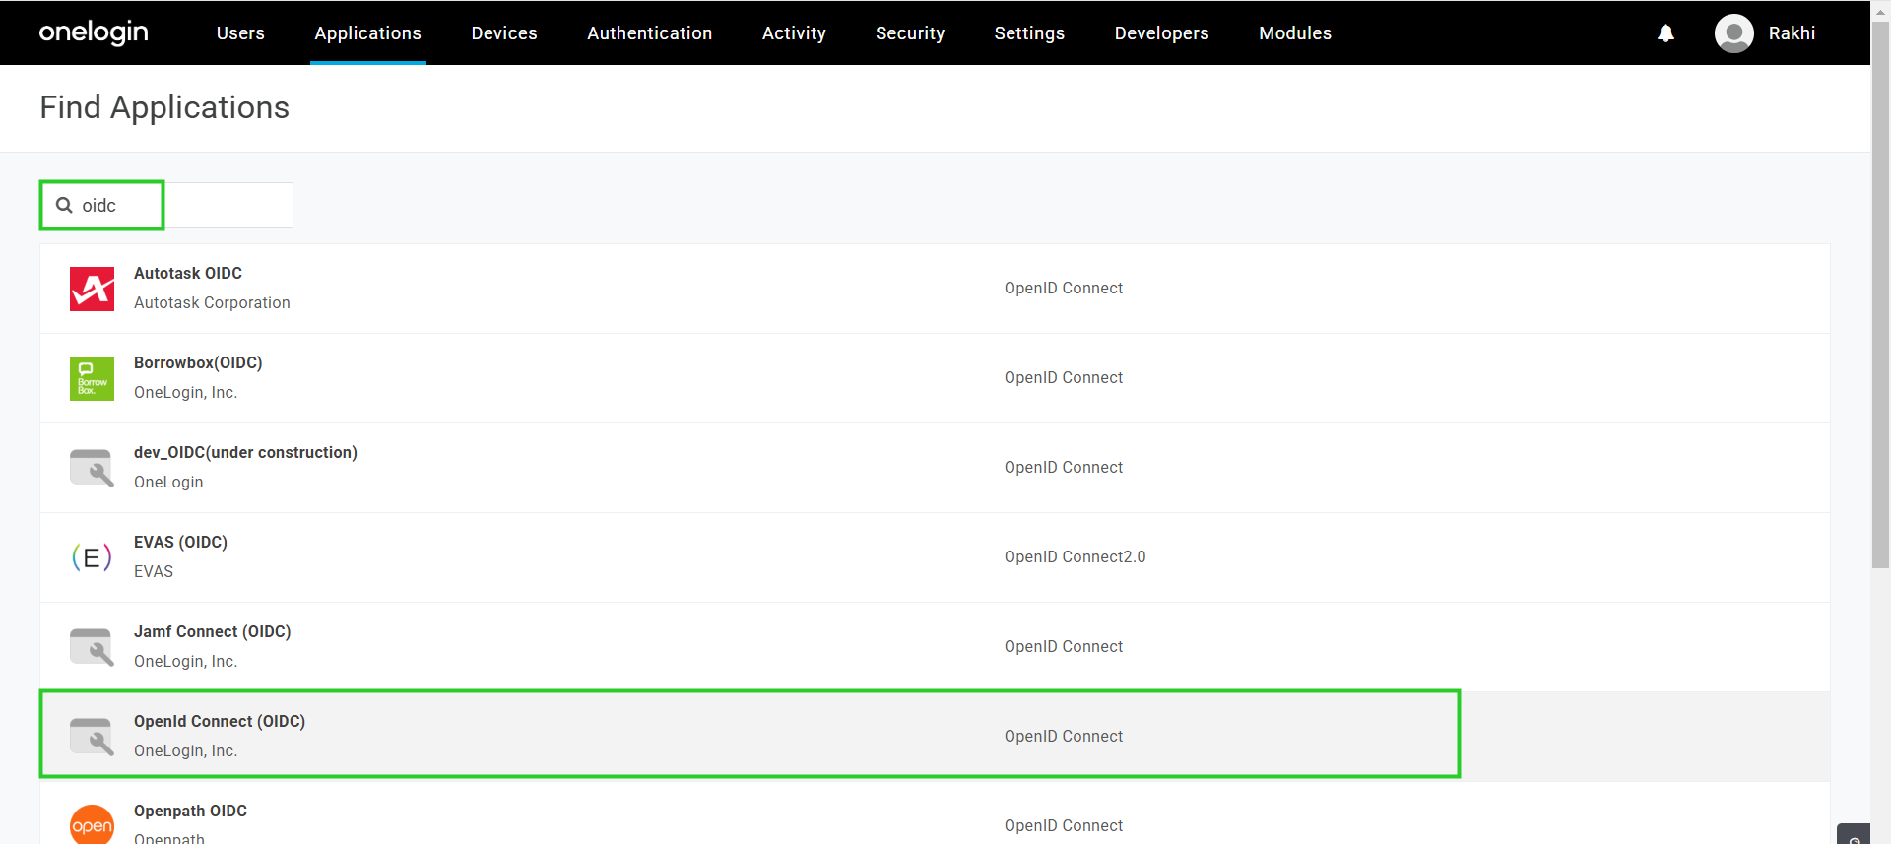Click the Borrowbox green app icon
This screenshot has width=1891, height=844.
pyautogui.click(x=92, y=378)
